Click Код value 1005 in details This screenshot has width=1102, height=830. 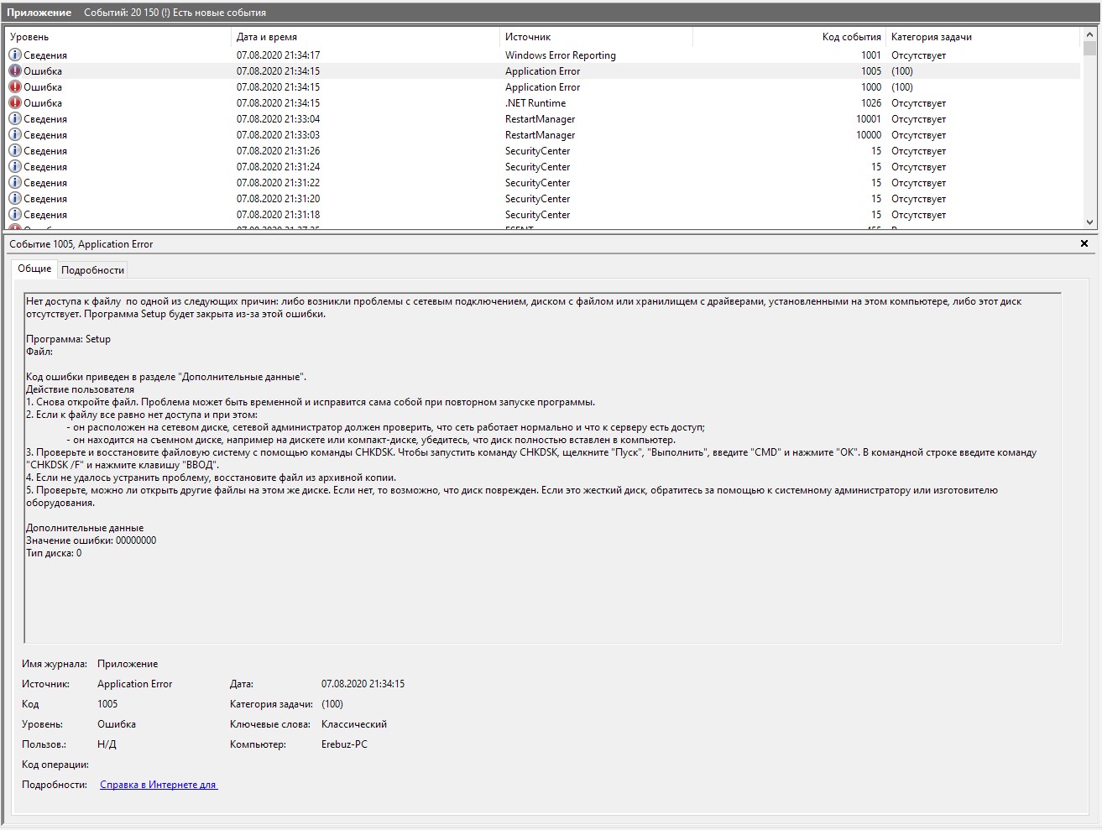[107, 704]
